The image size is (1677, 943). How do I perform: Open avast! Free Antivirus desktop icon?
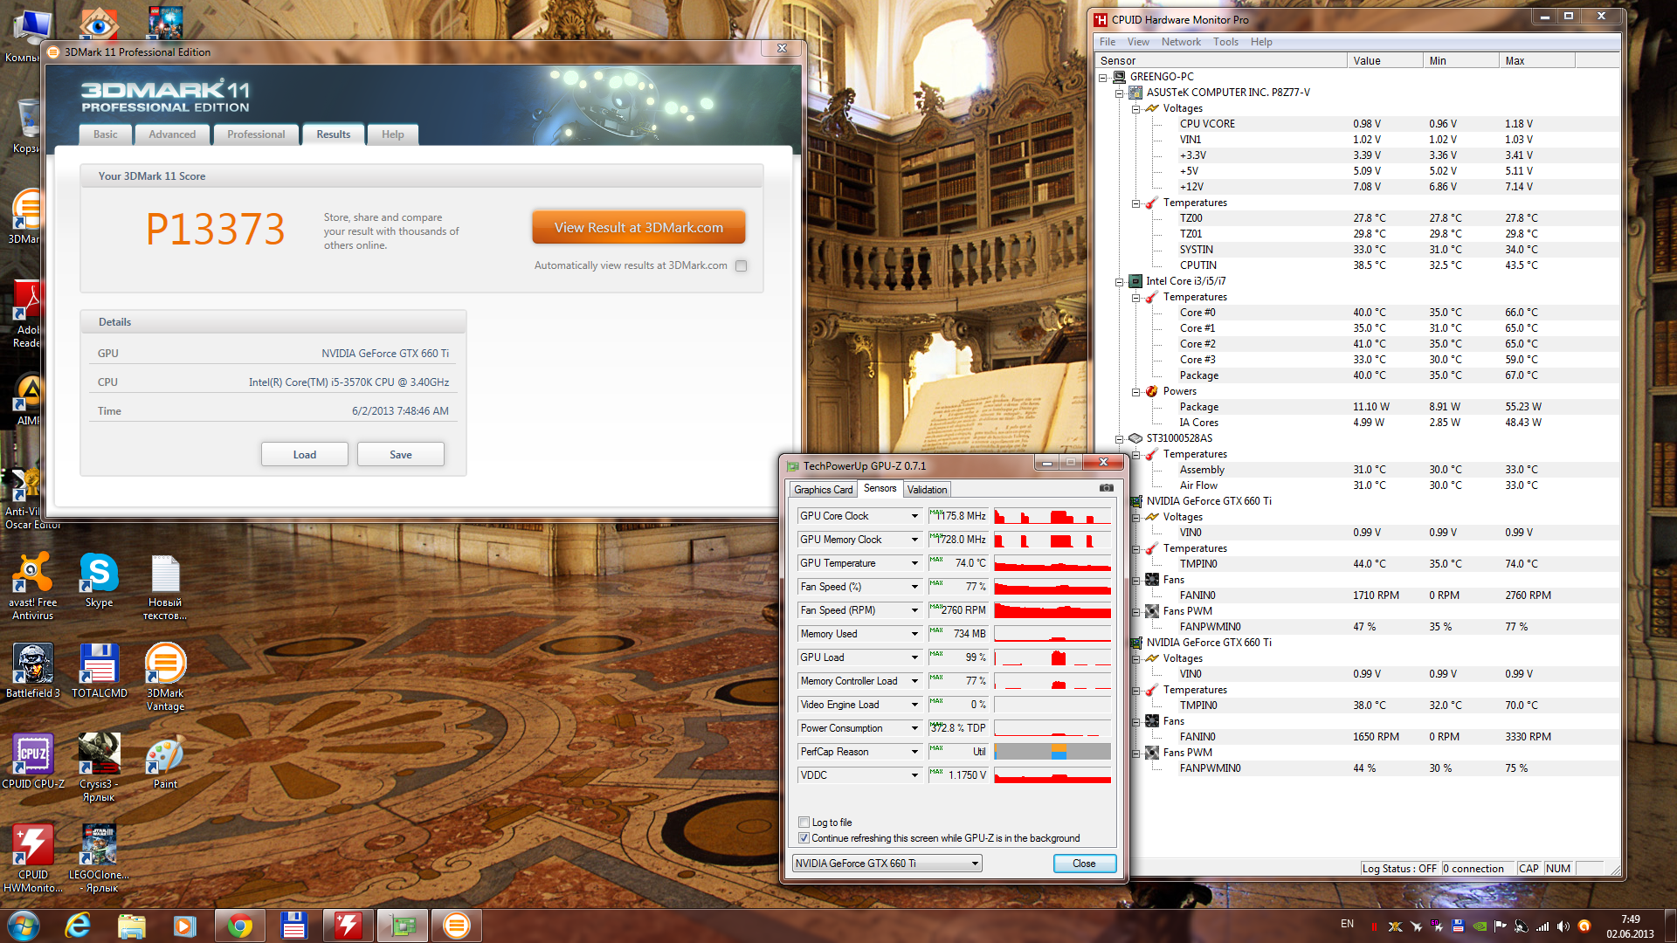click(32, 587)
